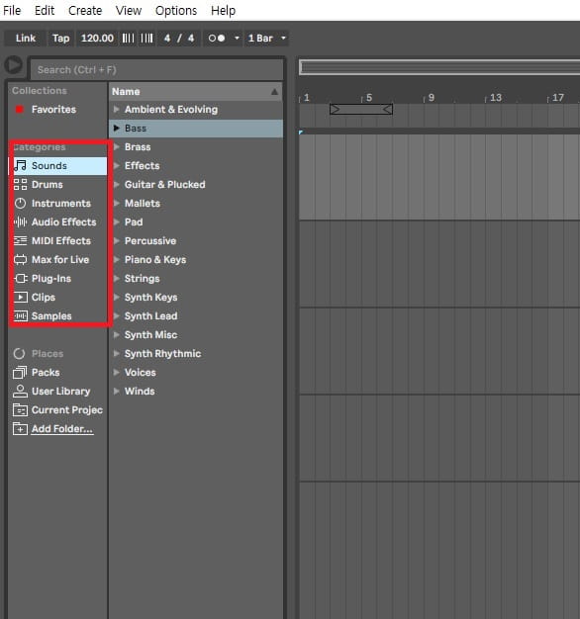Click the Add Folder plus icon

pos(20,429)
